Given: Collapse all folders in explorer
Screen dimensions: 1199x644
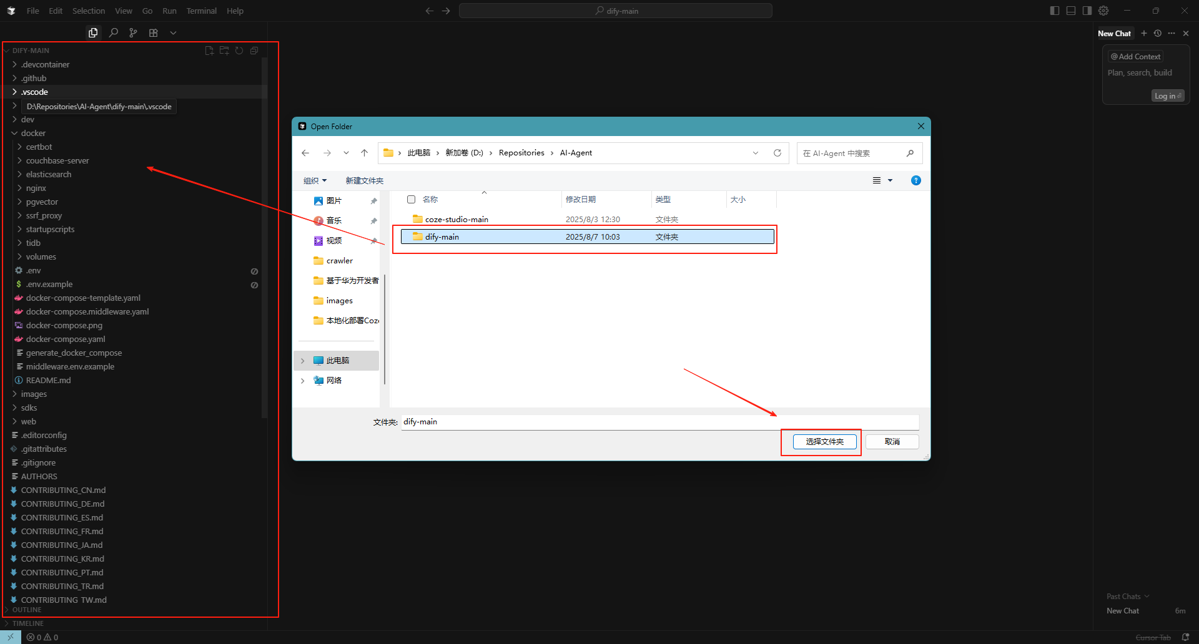Looking at the screenshot, I should pos(254,51).
